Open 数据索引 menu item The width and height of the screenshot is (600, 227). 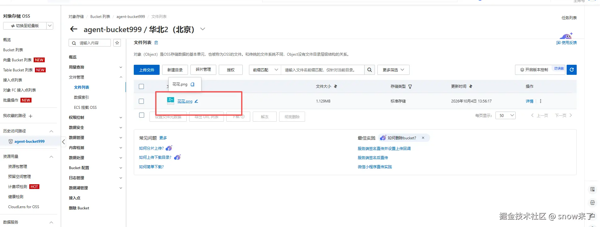coord(82,97)
